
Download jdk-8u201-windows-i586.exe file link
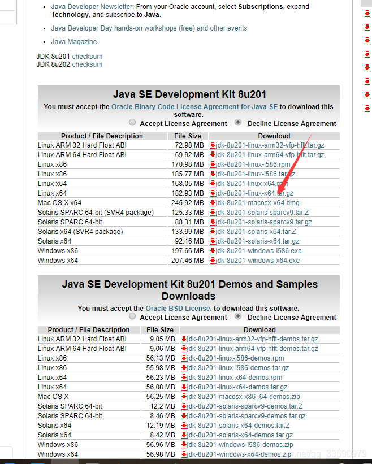coord(259,251)
